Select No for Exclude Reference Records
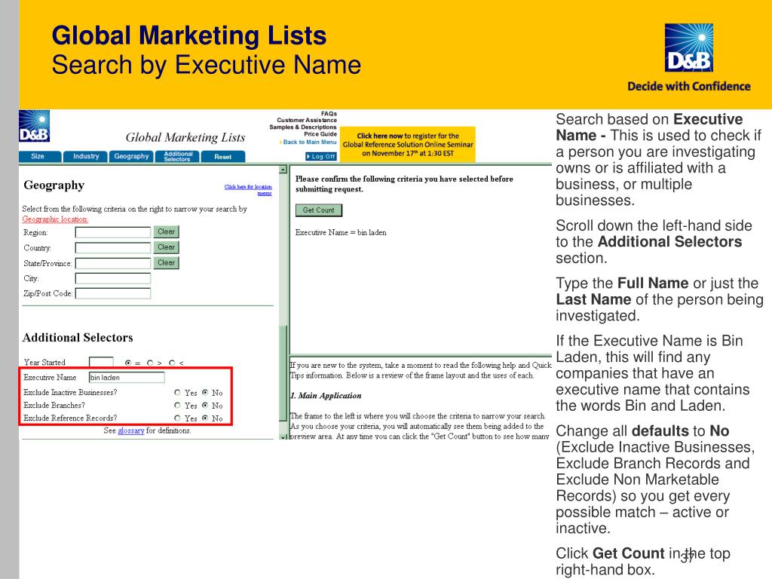This screenshot has width=772, height=579. tap(205, 418)
